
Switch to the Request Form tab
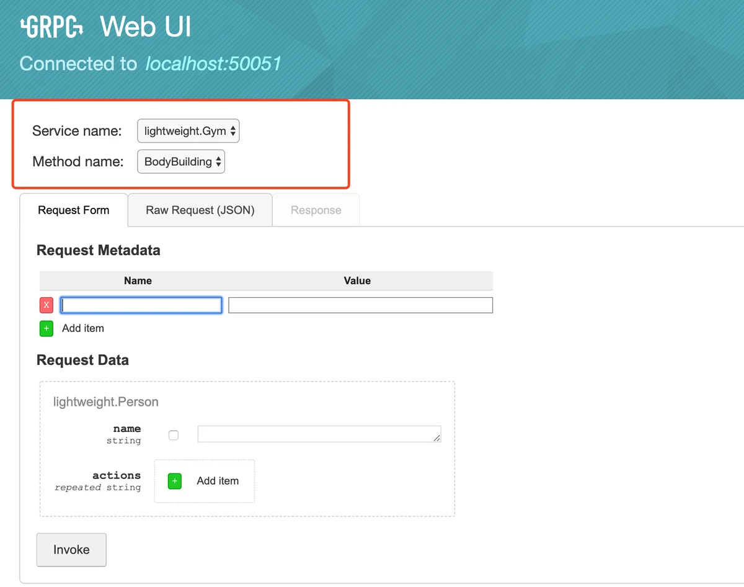[74, 210]
